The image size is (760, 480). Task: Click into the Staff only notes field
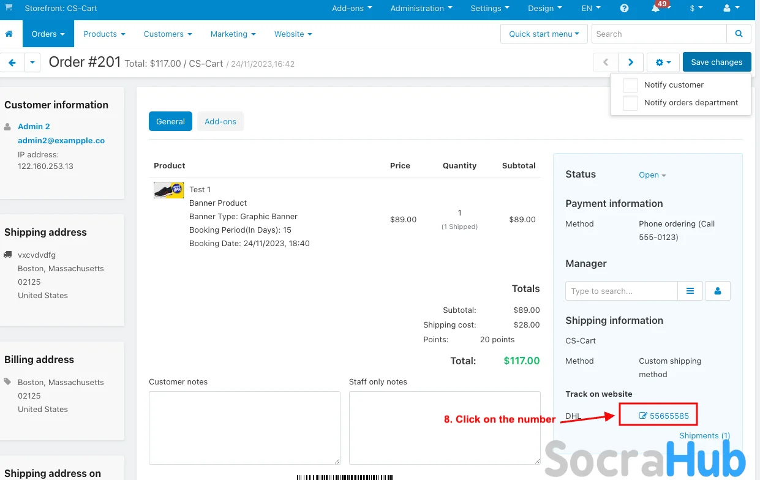[x=445, y=427]
